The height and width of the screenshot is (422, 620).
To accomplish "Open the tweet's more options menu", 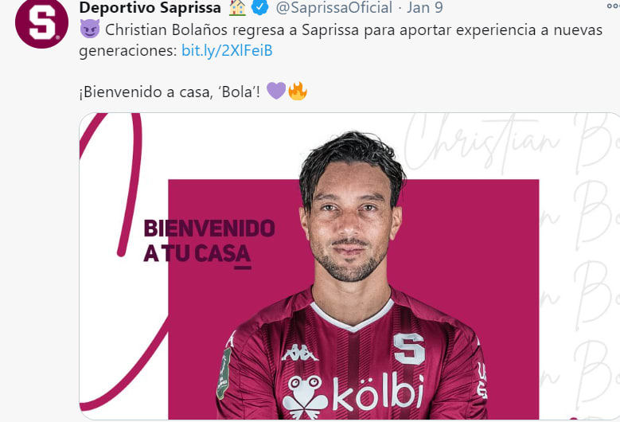I will (614, 6).
